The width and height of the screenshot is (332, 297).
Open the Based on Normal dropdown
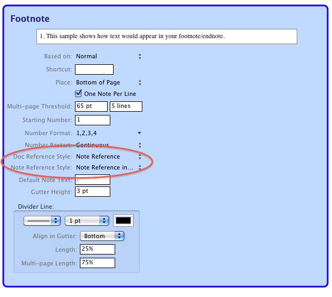click(108, 56)
